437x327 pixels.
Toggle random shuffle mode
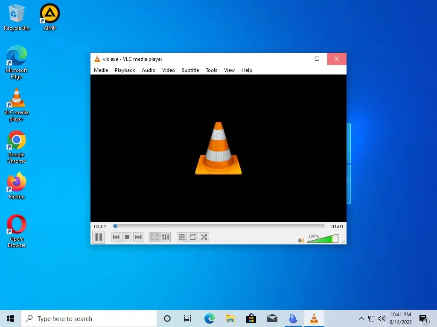click(204, 237)
